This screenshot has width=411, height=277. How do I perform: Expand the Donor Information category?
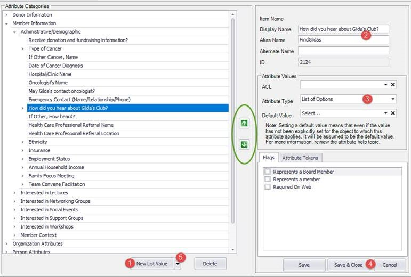click(6, 15)
